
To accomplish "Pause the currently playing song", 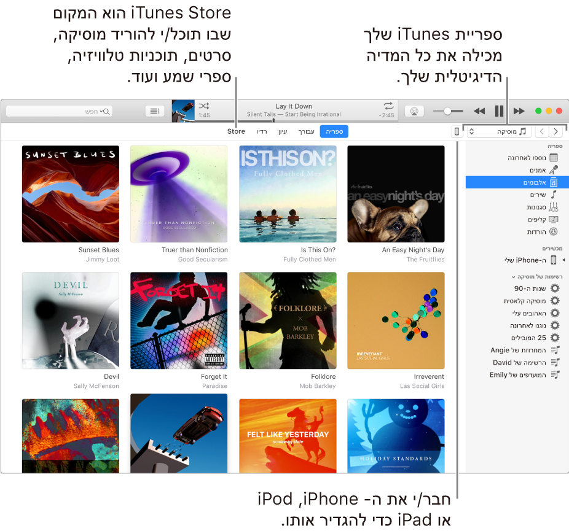I will tap(499, 111).
